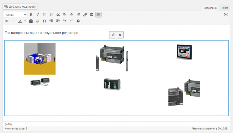Insert the Read More tag
Viewport: 233px width, 133px height.
(x=92, y=15)
